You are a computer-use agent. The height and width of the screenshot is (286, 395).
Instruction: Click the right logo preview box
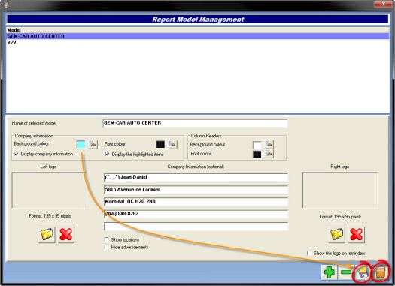[340, 190]
